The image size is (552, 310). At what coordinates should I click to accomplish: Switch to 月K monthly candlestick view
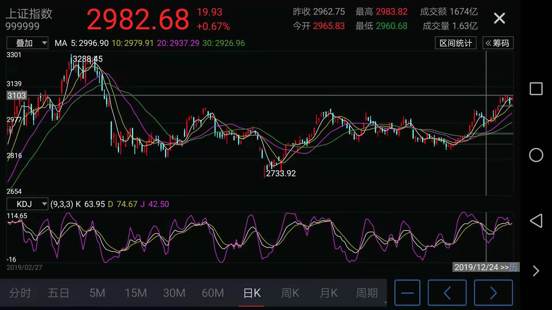coord(328,293)
